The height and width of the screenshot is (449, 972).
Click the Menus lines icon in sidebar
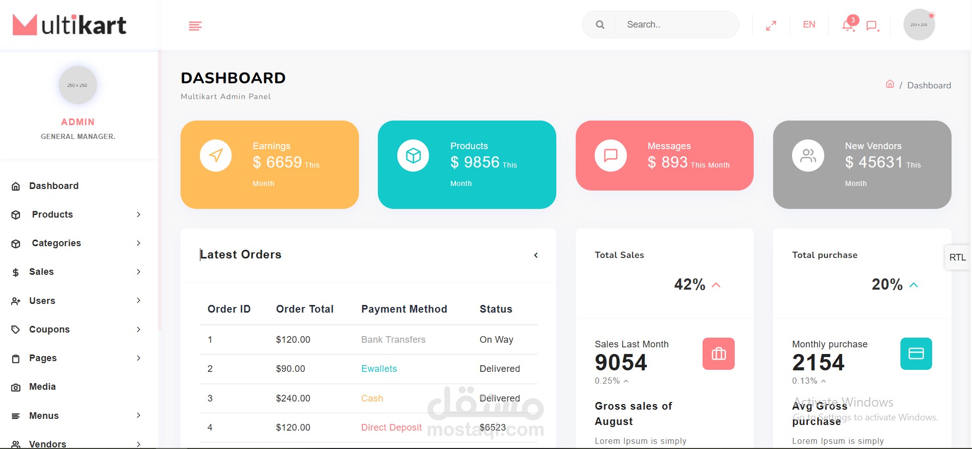point(16,416)
